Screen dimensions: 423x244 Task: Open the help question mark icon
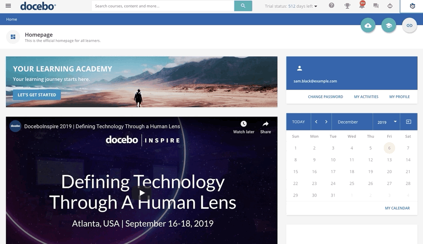tap(332, 5)
